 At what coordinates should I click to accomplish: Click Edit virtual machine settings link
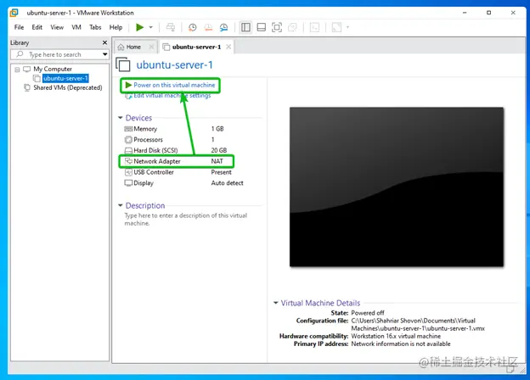[172, 96]
